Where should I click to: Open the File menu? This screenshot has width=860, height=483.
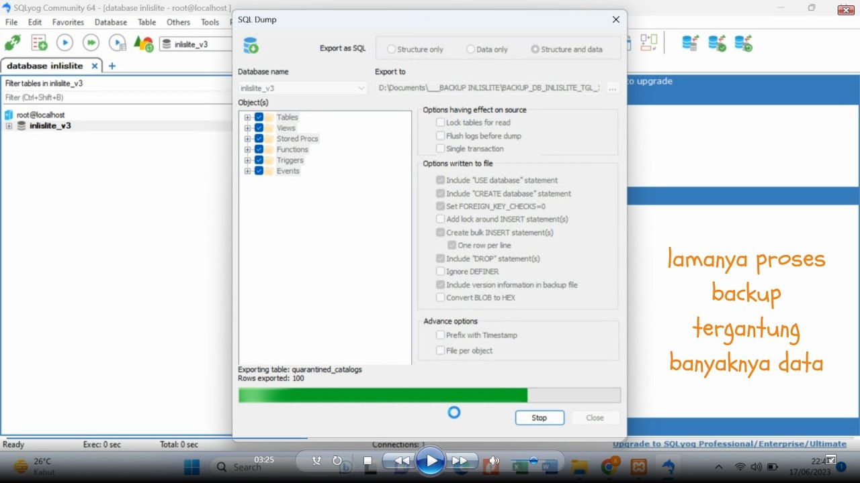pos(11,22)
